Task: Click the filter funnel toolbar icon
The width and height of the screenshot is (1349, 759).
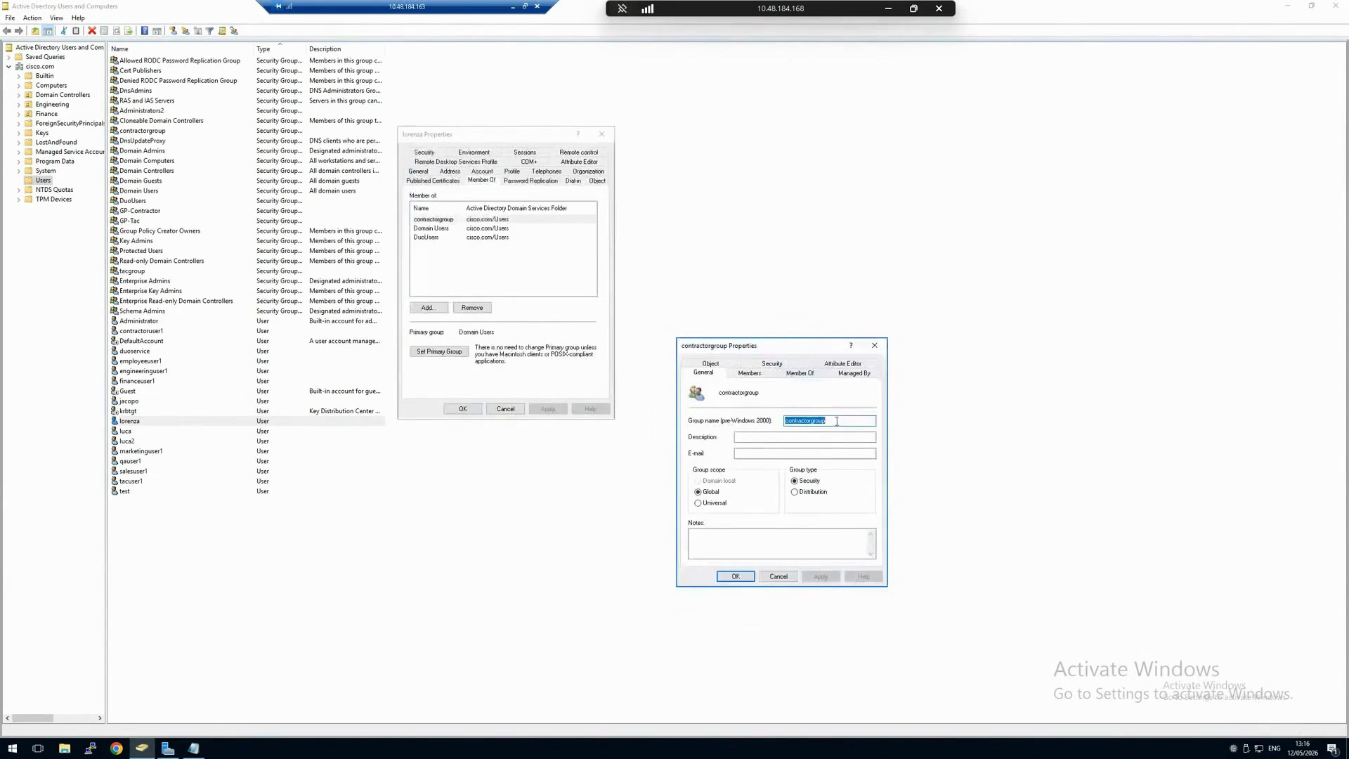Action: (209, 31)
